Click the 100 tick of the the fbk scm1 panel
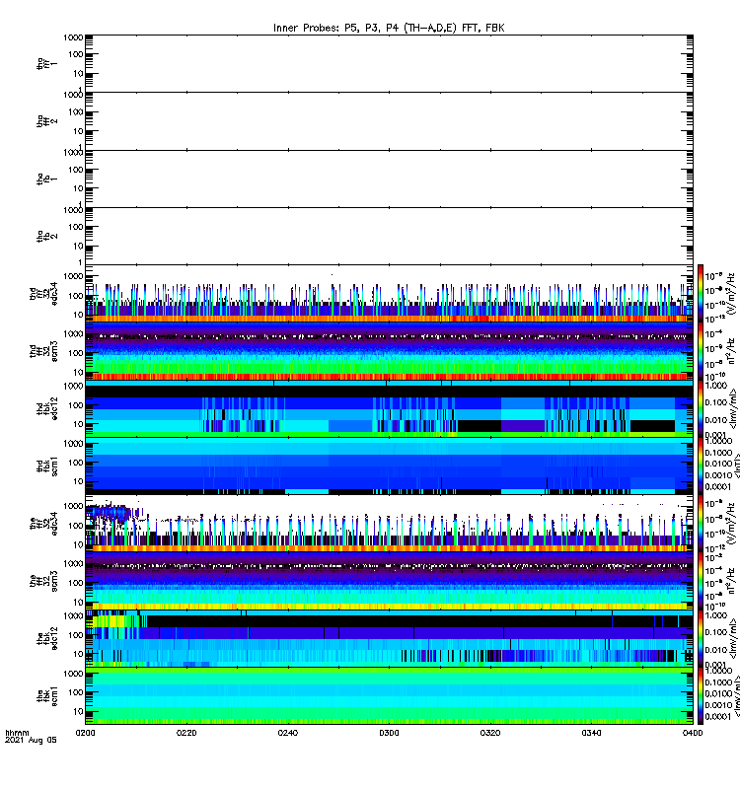 tap(76, 692)
